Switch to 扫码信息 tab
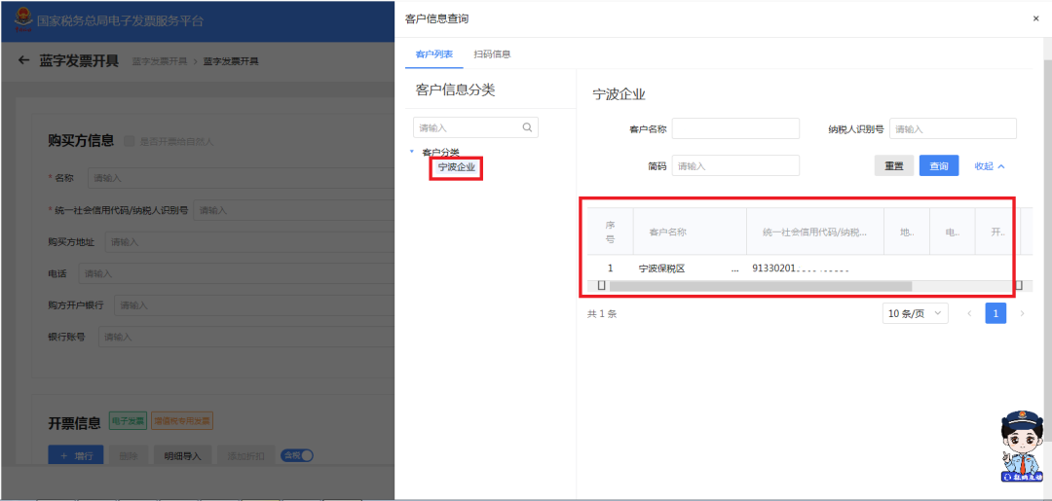The image size is (1052, 501). (x=493, y=54)
